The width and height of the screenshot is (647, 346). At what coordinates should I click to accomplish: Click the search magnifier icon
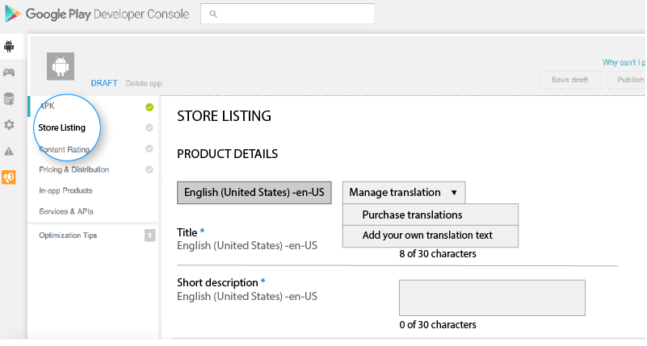(x=213, y=14)
